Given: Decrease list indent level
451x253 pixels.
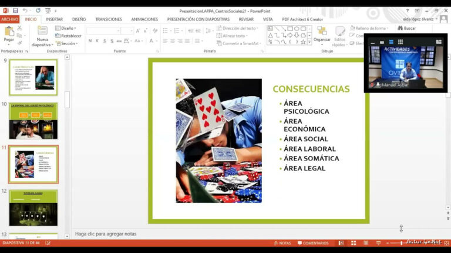Looking at the screenshot, I should pos(191,30).
